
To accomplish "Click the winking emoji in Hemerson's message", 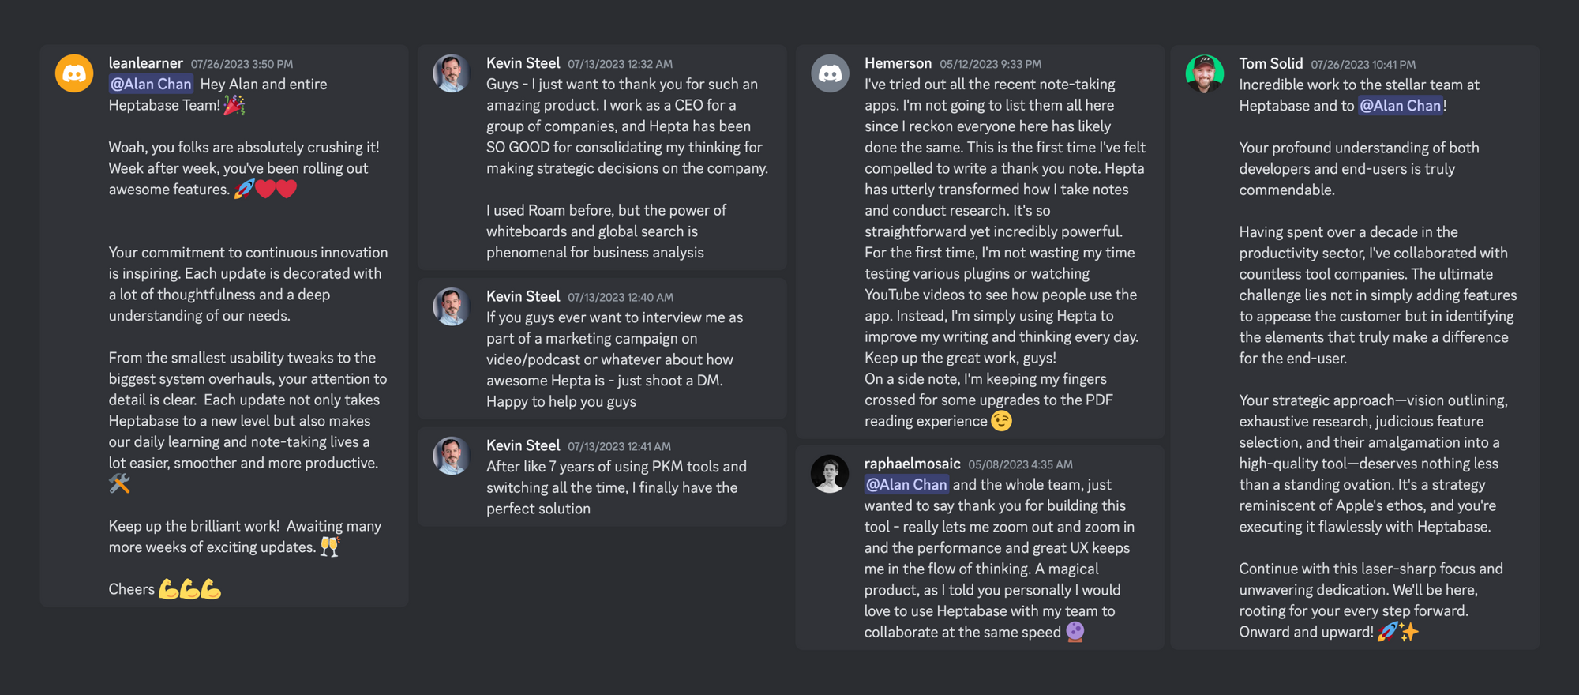I will coord(1001,421).
